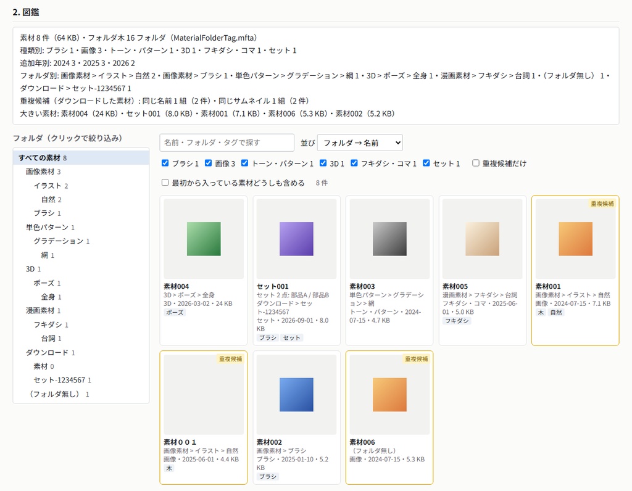Check 最初から入っている素材どうしも含める
The image size is (632, 491).
165,183
